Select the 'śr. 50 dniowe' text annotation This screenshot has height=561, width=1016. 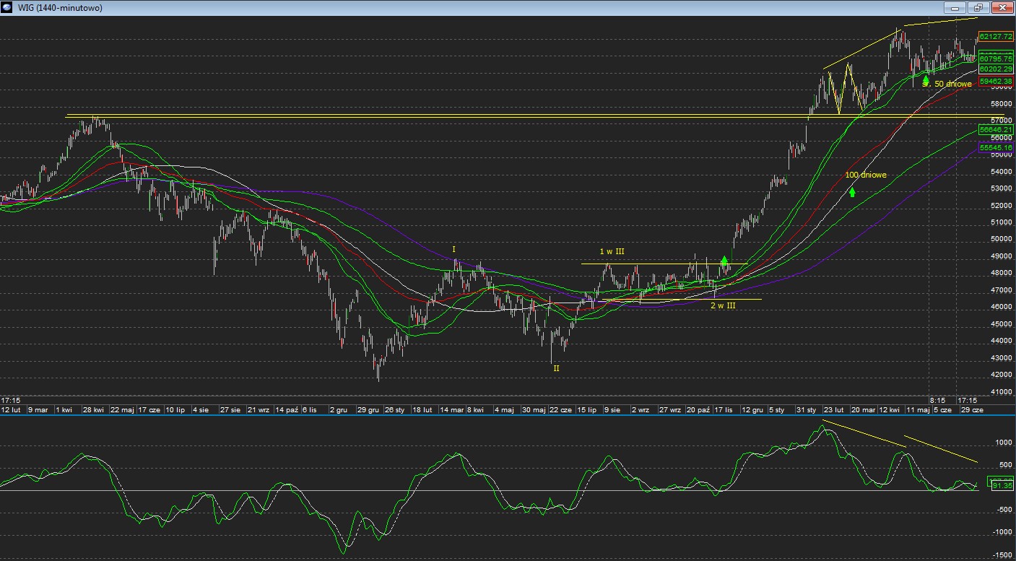point(952,84)
